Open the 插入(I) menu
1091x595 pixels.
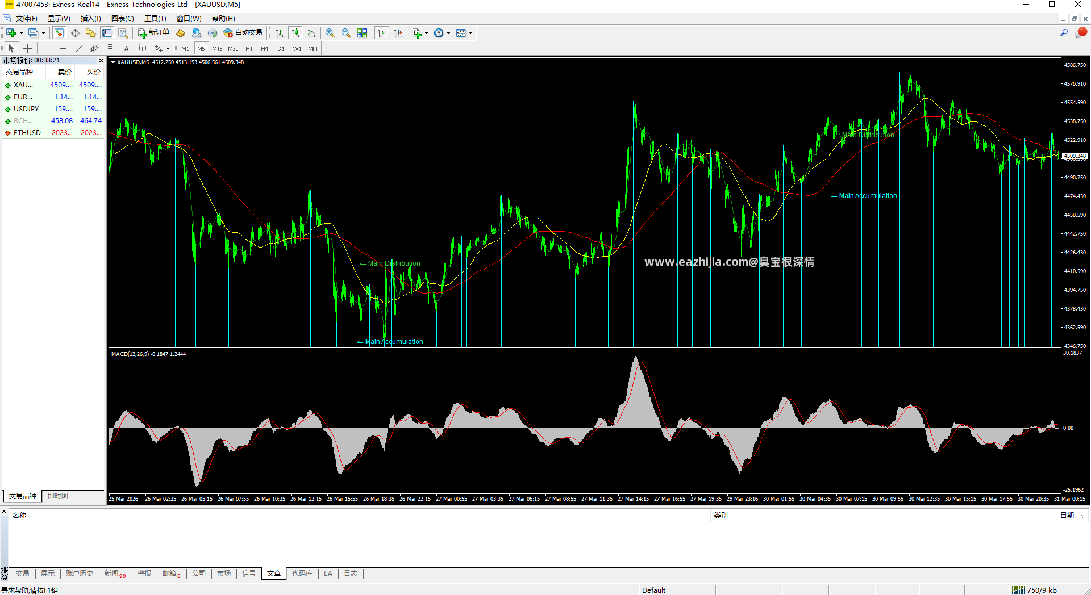point(91,19)
